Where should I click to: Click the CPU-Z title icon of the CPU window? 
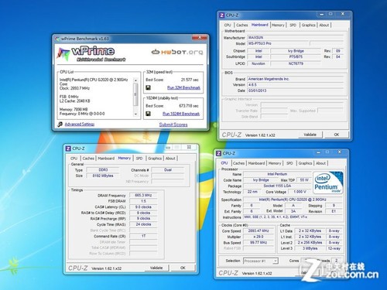tap(218, 153)
